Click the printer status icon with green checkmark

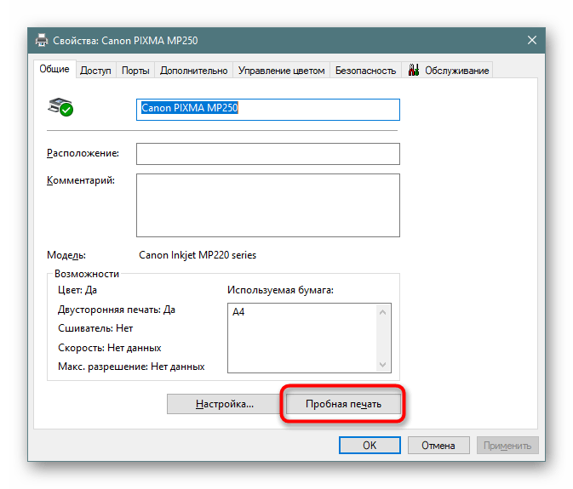60,107
